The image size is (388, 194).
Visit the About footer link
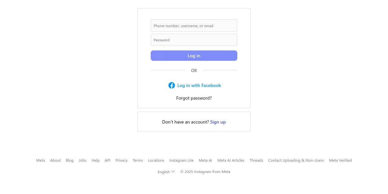(55, 160)
